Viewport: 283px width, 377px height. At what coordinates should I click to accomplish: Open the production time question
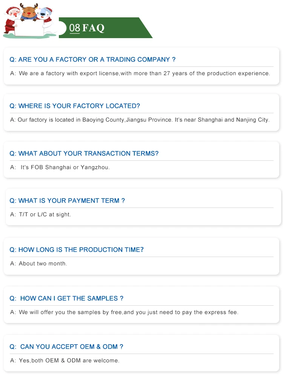pyautogui.click(x=77, y=250)
